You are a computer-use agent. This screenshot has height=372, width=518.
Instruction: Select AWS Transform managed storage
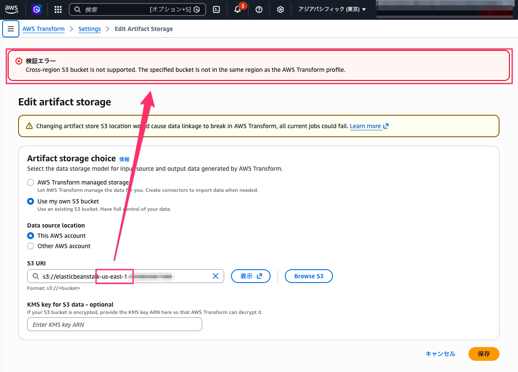point(31,182)
